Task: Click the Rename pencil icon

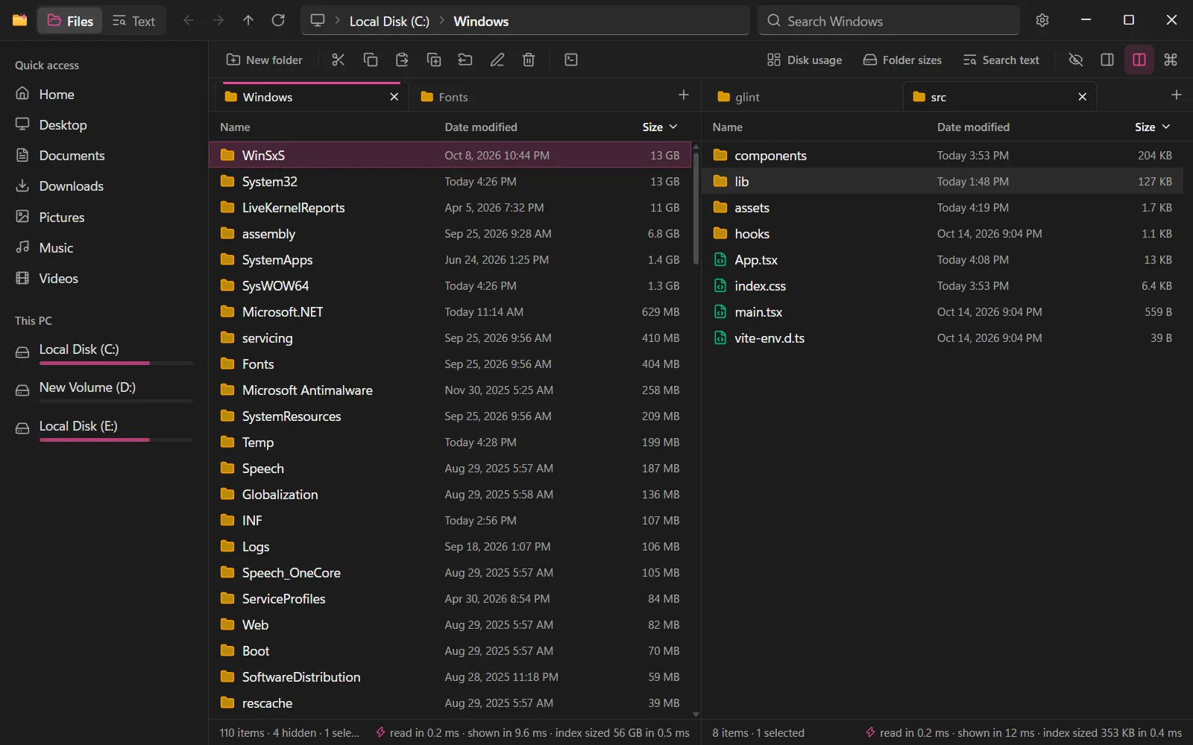Action: (x=497, y=60)
